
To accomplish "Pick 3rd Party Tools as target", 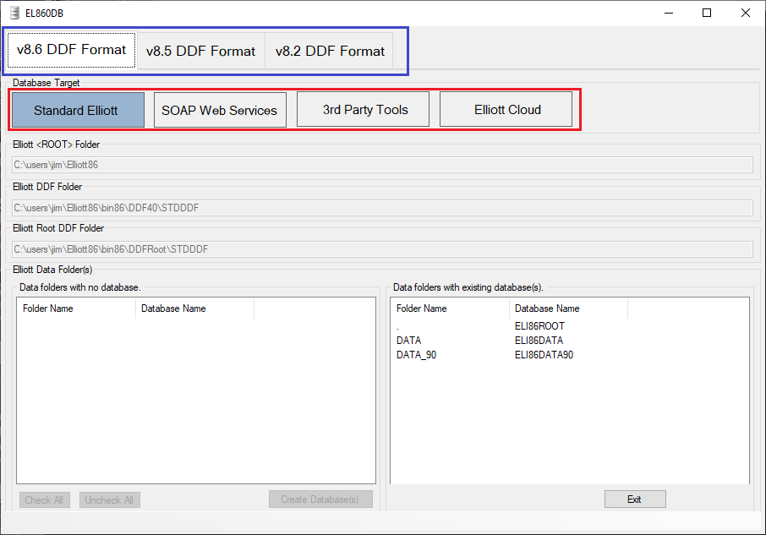I will pyautogui.click(x=365, y=110).
